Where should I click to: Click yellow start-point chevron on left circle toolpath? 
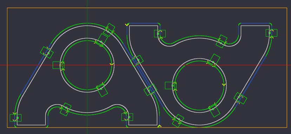pyautogui.click(x=112, y=64)
